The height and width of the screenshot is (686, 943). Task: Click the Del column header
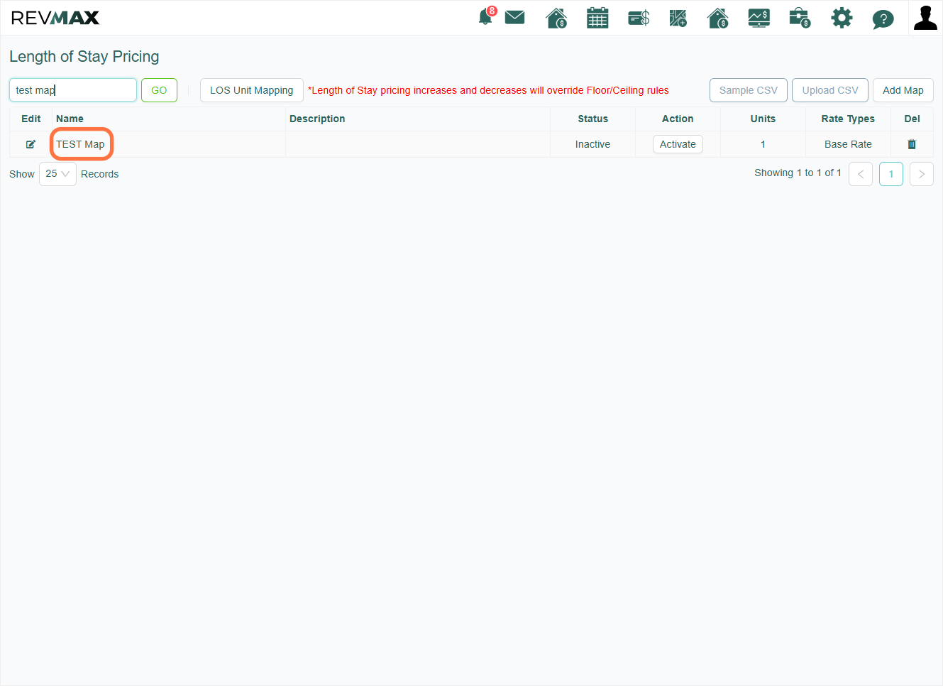coord(912,119)
